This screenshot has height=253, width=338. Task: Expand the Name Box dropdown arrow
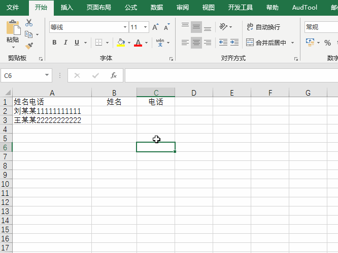click(x=47, y=75)
